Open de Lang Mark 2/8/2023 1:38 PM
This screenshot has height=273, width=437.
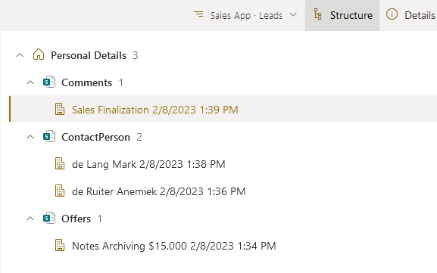(148, 164)
